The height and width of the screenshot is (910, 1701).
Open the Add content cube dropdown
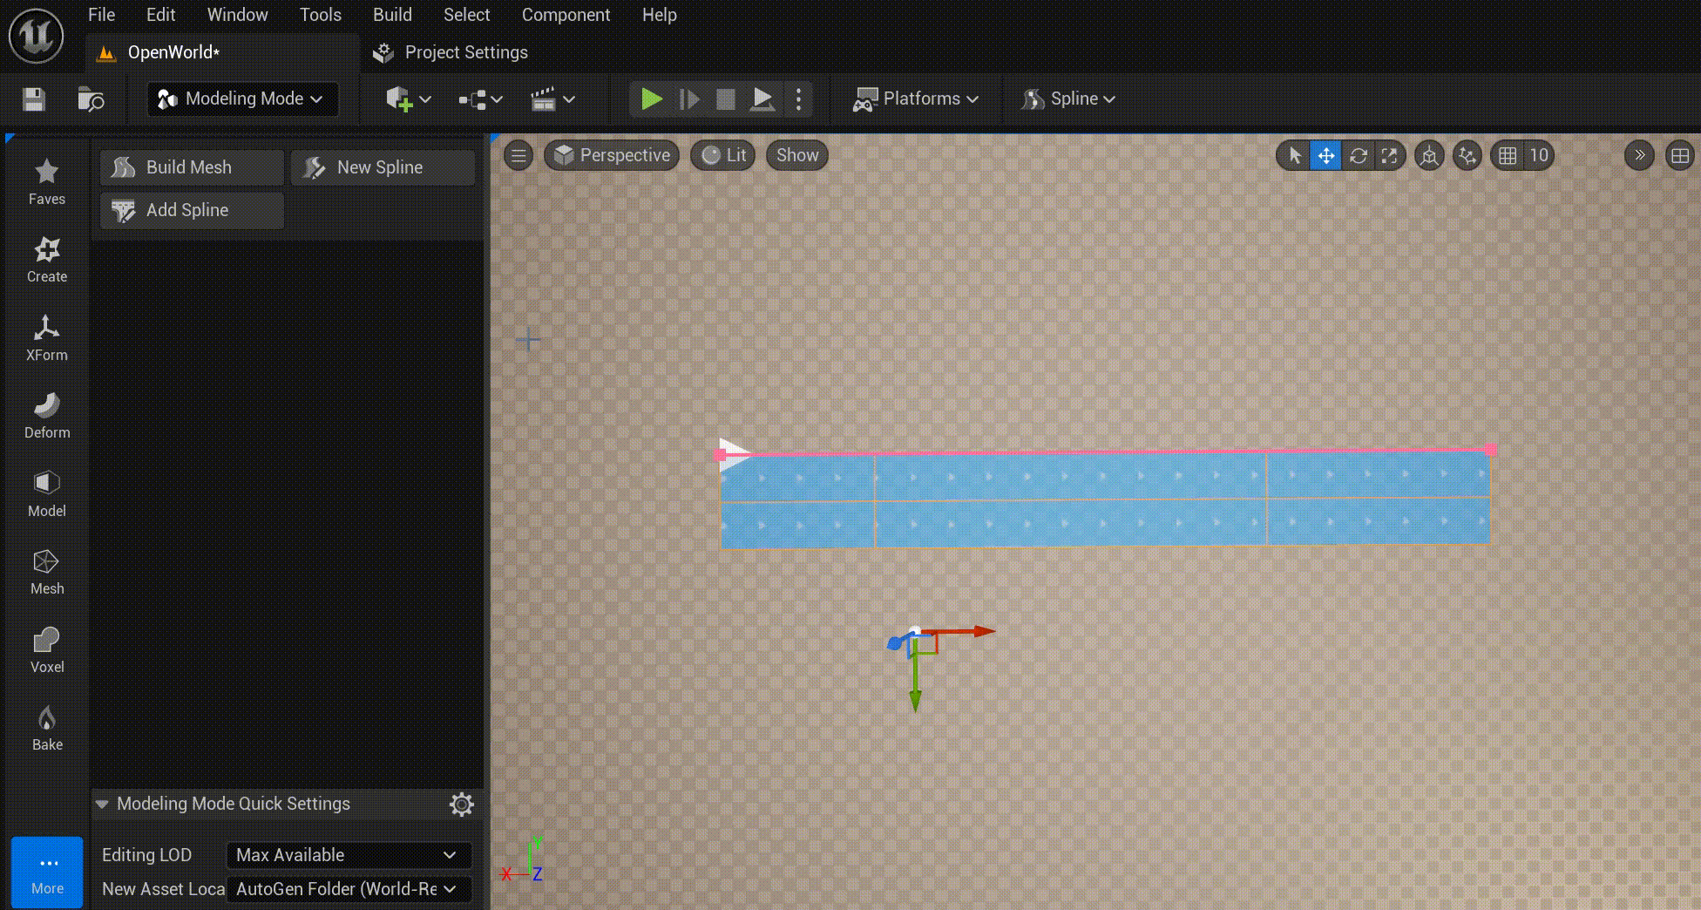pyautogui.click(x=409, y=99)
